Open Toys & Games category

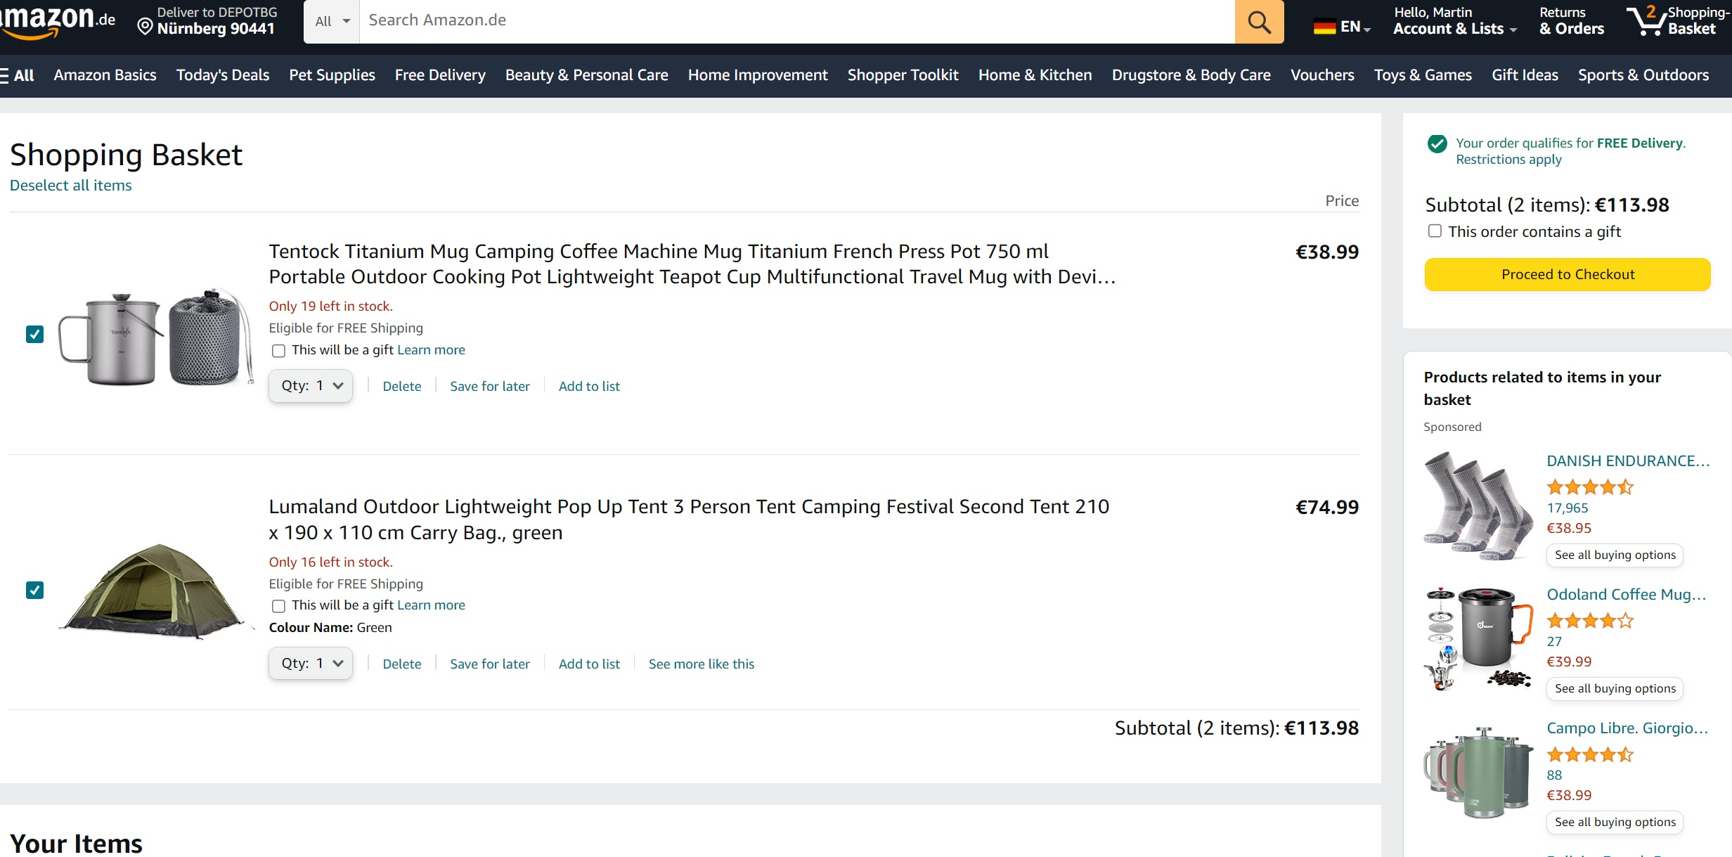(x=1423, y=75)
